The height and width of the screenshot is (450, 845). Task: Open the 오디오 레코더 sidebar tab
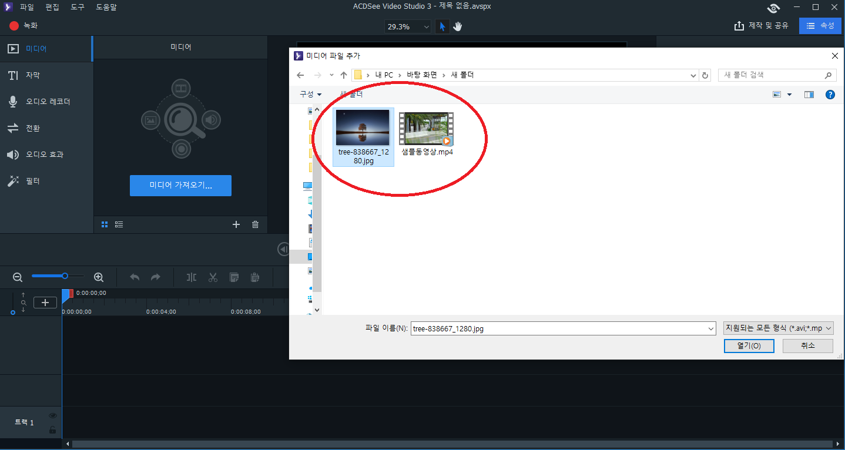click(x=46, y=102)
